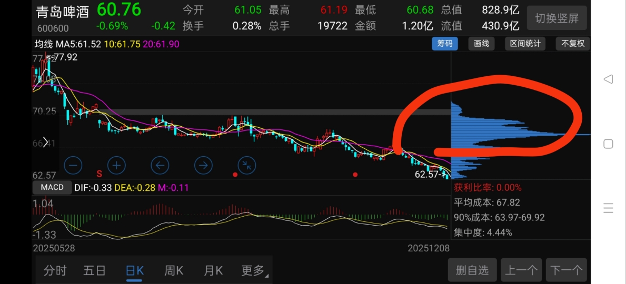Viewport: 626px width, 284px height.
Task: Tap the DEA:-0.28 MACD value
Action: [x=135, y=187]
